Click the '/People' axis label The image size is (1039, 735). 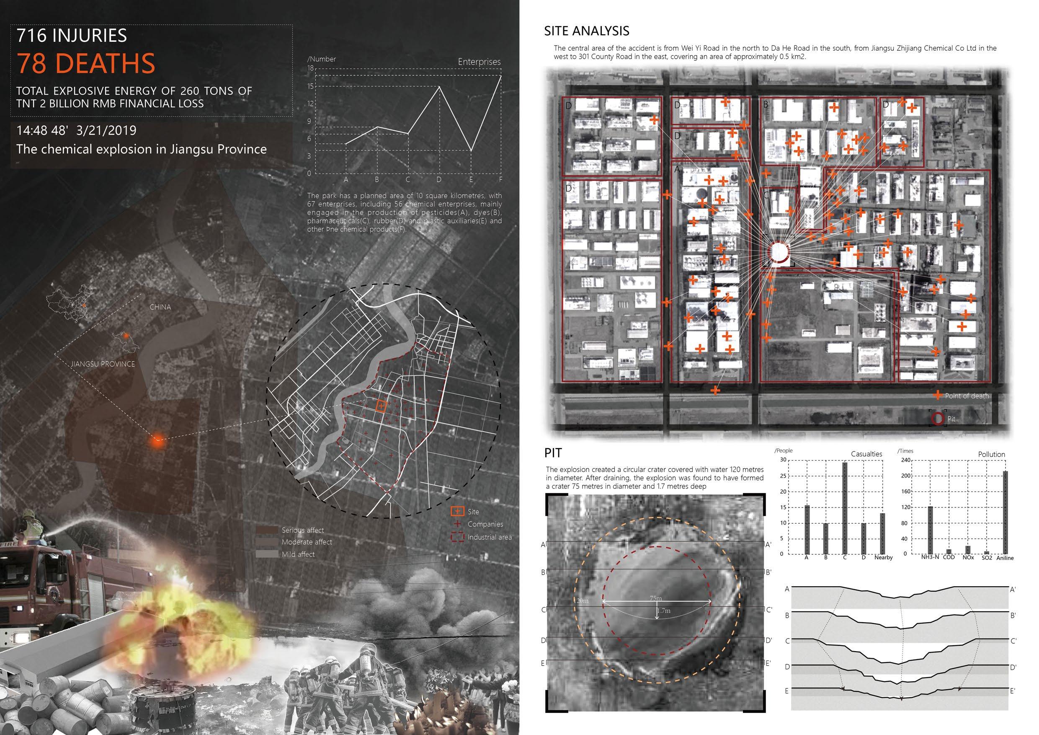tap(784, 450)
